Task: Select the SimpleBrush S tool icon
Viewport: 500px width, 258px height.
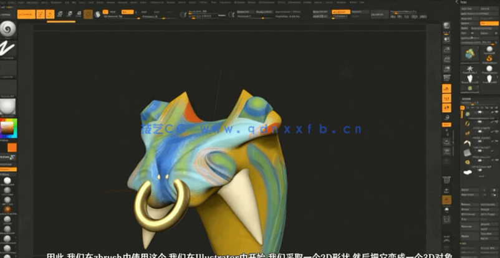Action: tap(489, 58)
